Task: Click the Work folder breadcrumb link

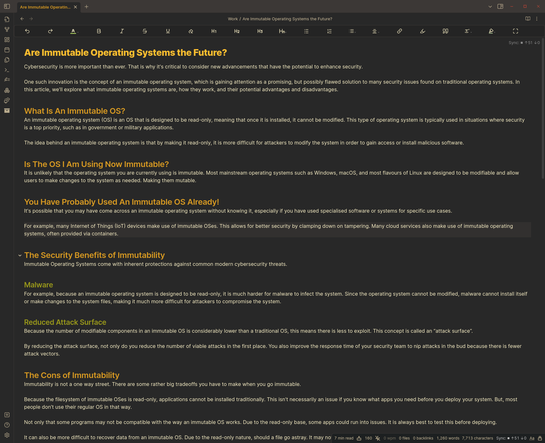Action: (233, 19)
